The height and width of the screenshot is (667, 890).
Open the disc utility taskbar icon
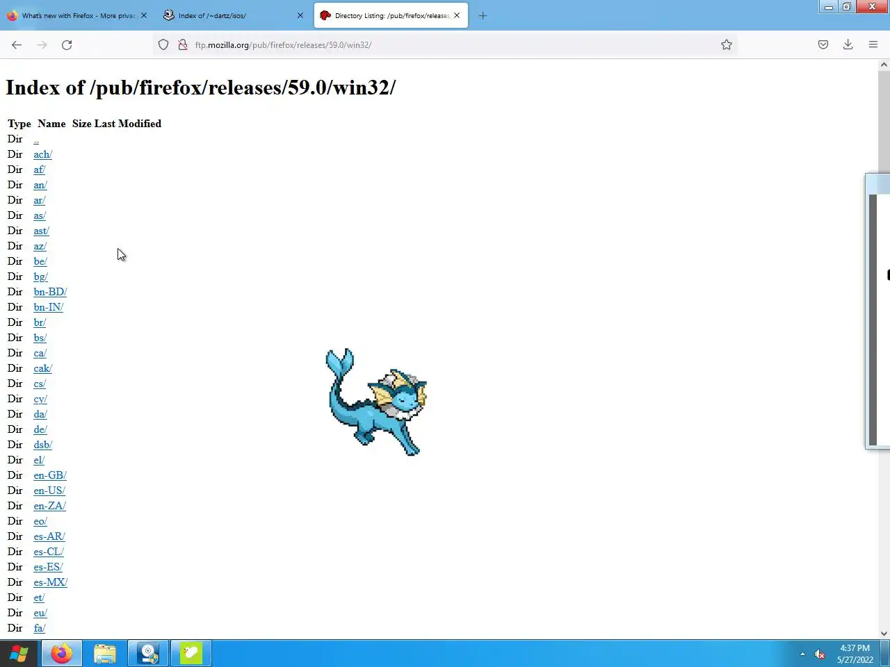point(148,654)
